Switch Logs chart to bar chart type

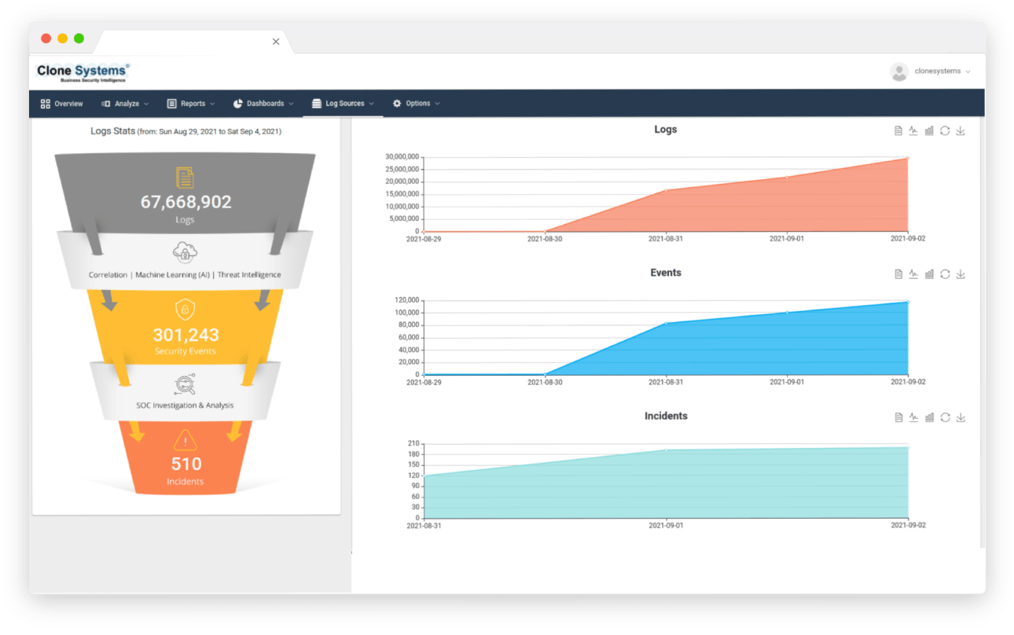coord(929,131)
